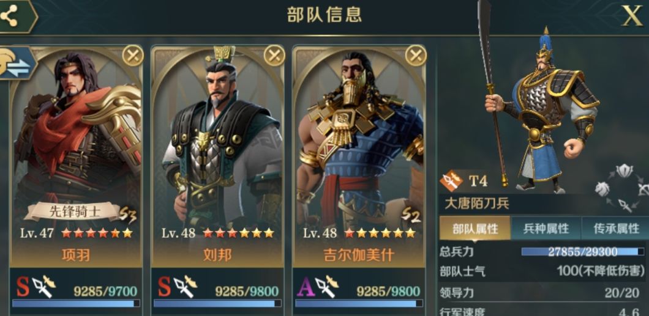Switch to the 部队属性 tab

tap(475, 229)
